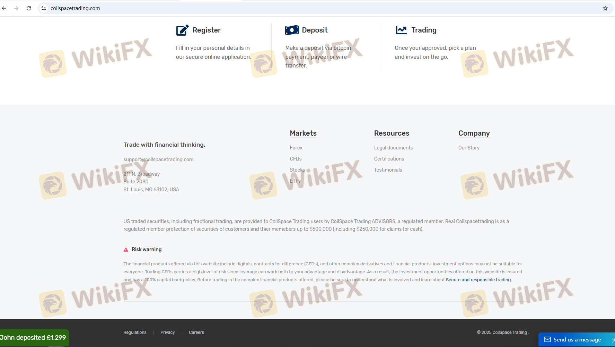Open the Testimonials link
The height and width of the screenshot is (347, 615).
point(388,170)
